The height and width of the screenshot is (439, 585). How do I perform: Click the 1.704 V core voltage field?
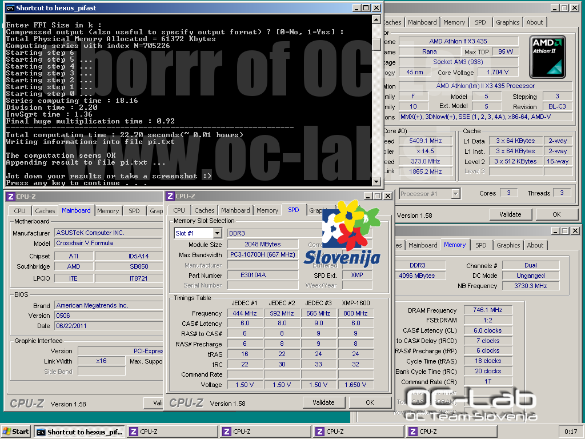[x=498, y=72]
